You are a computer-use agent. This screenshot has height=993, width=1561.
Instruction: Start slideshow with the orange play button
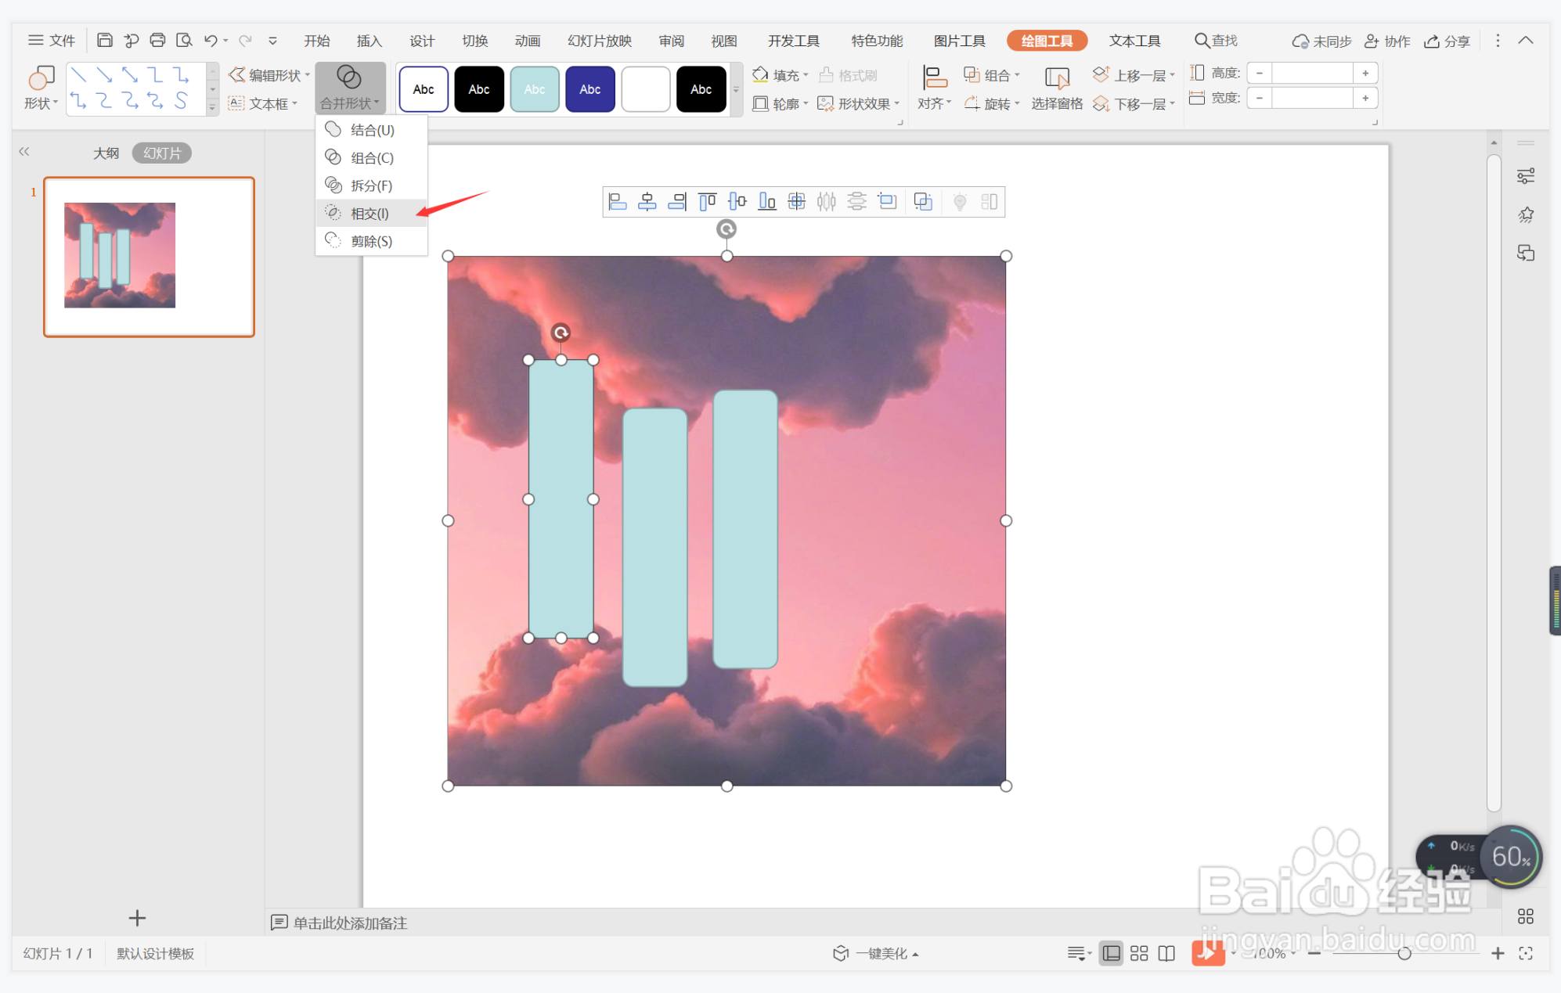click(x=1208, y=953)
